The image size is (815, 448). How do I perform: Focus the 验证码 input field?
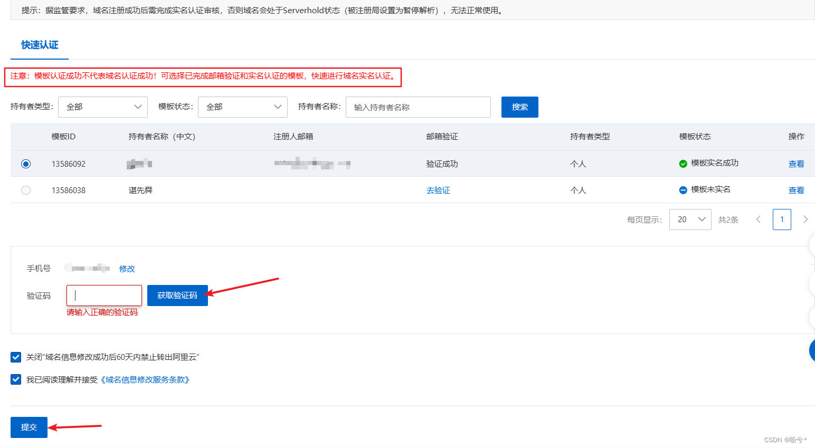104,296
